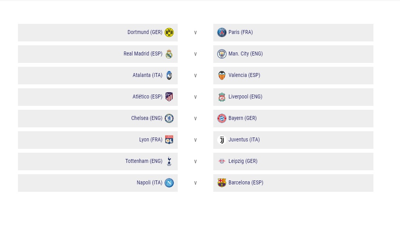Click the Chelsea crest
Viewport: 400px width, 225px height.
[x=169, y=118]
